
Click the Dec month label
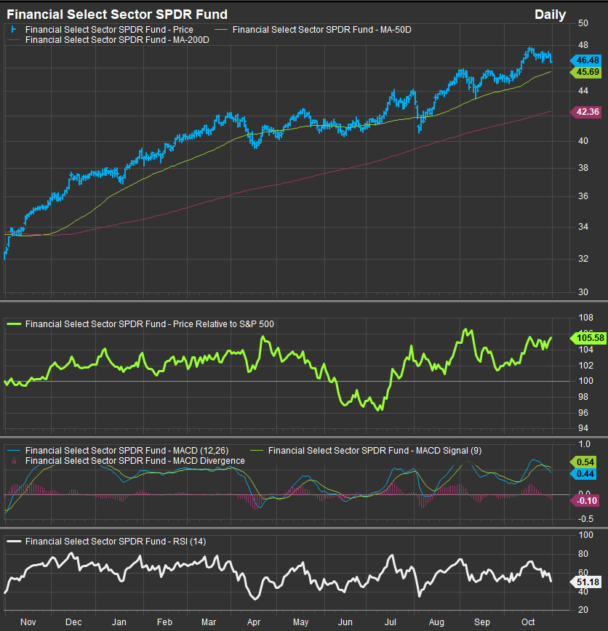tap(73, 622)
